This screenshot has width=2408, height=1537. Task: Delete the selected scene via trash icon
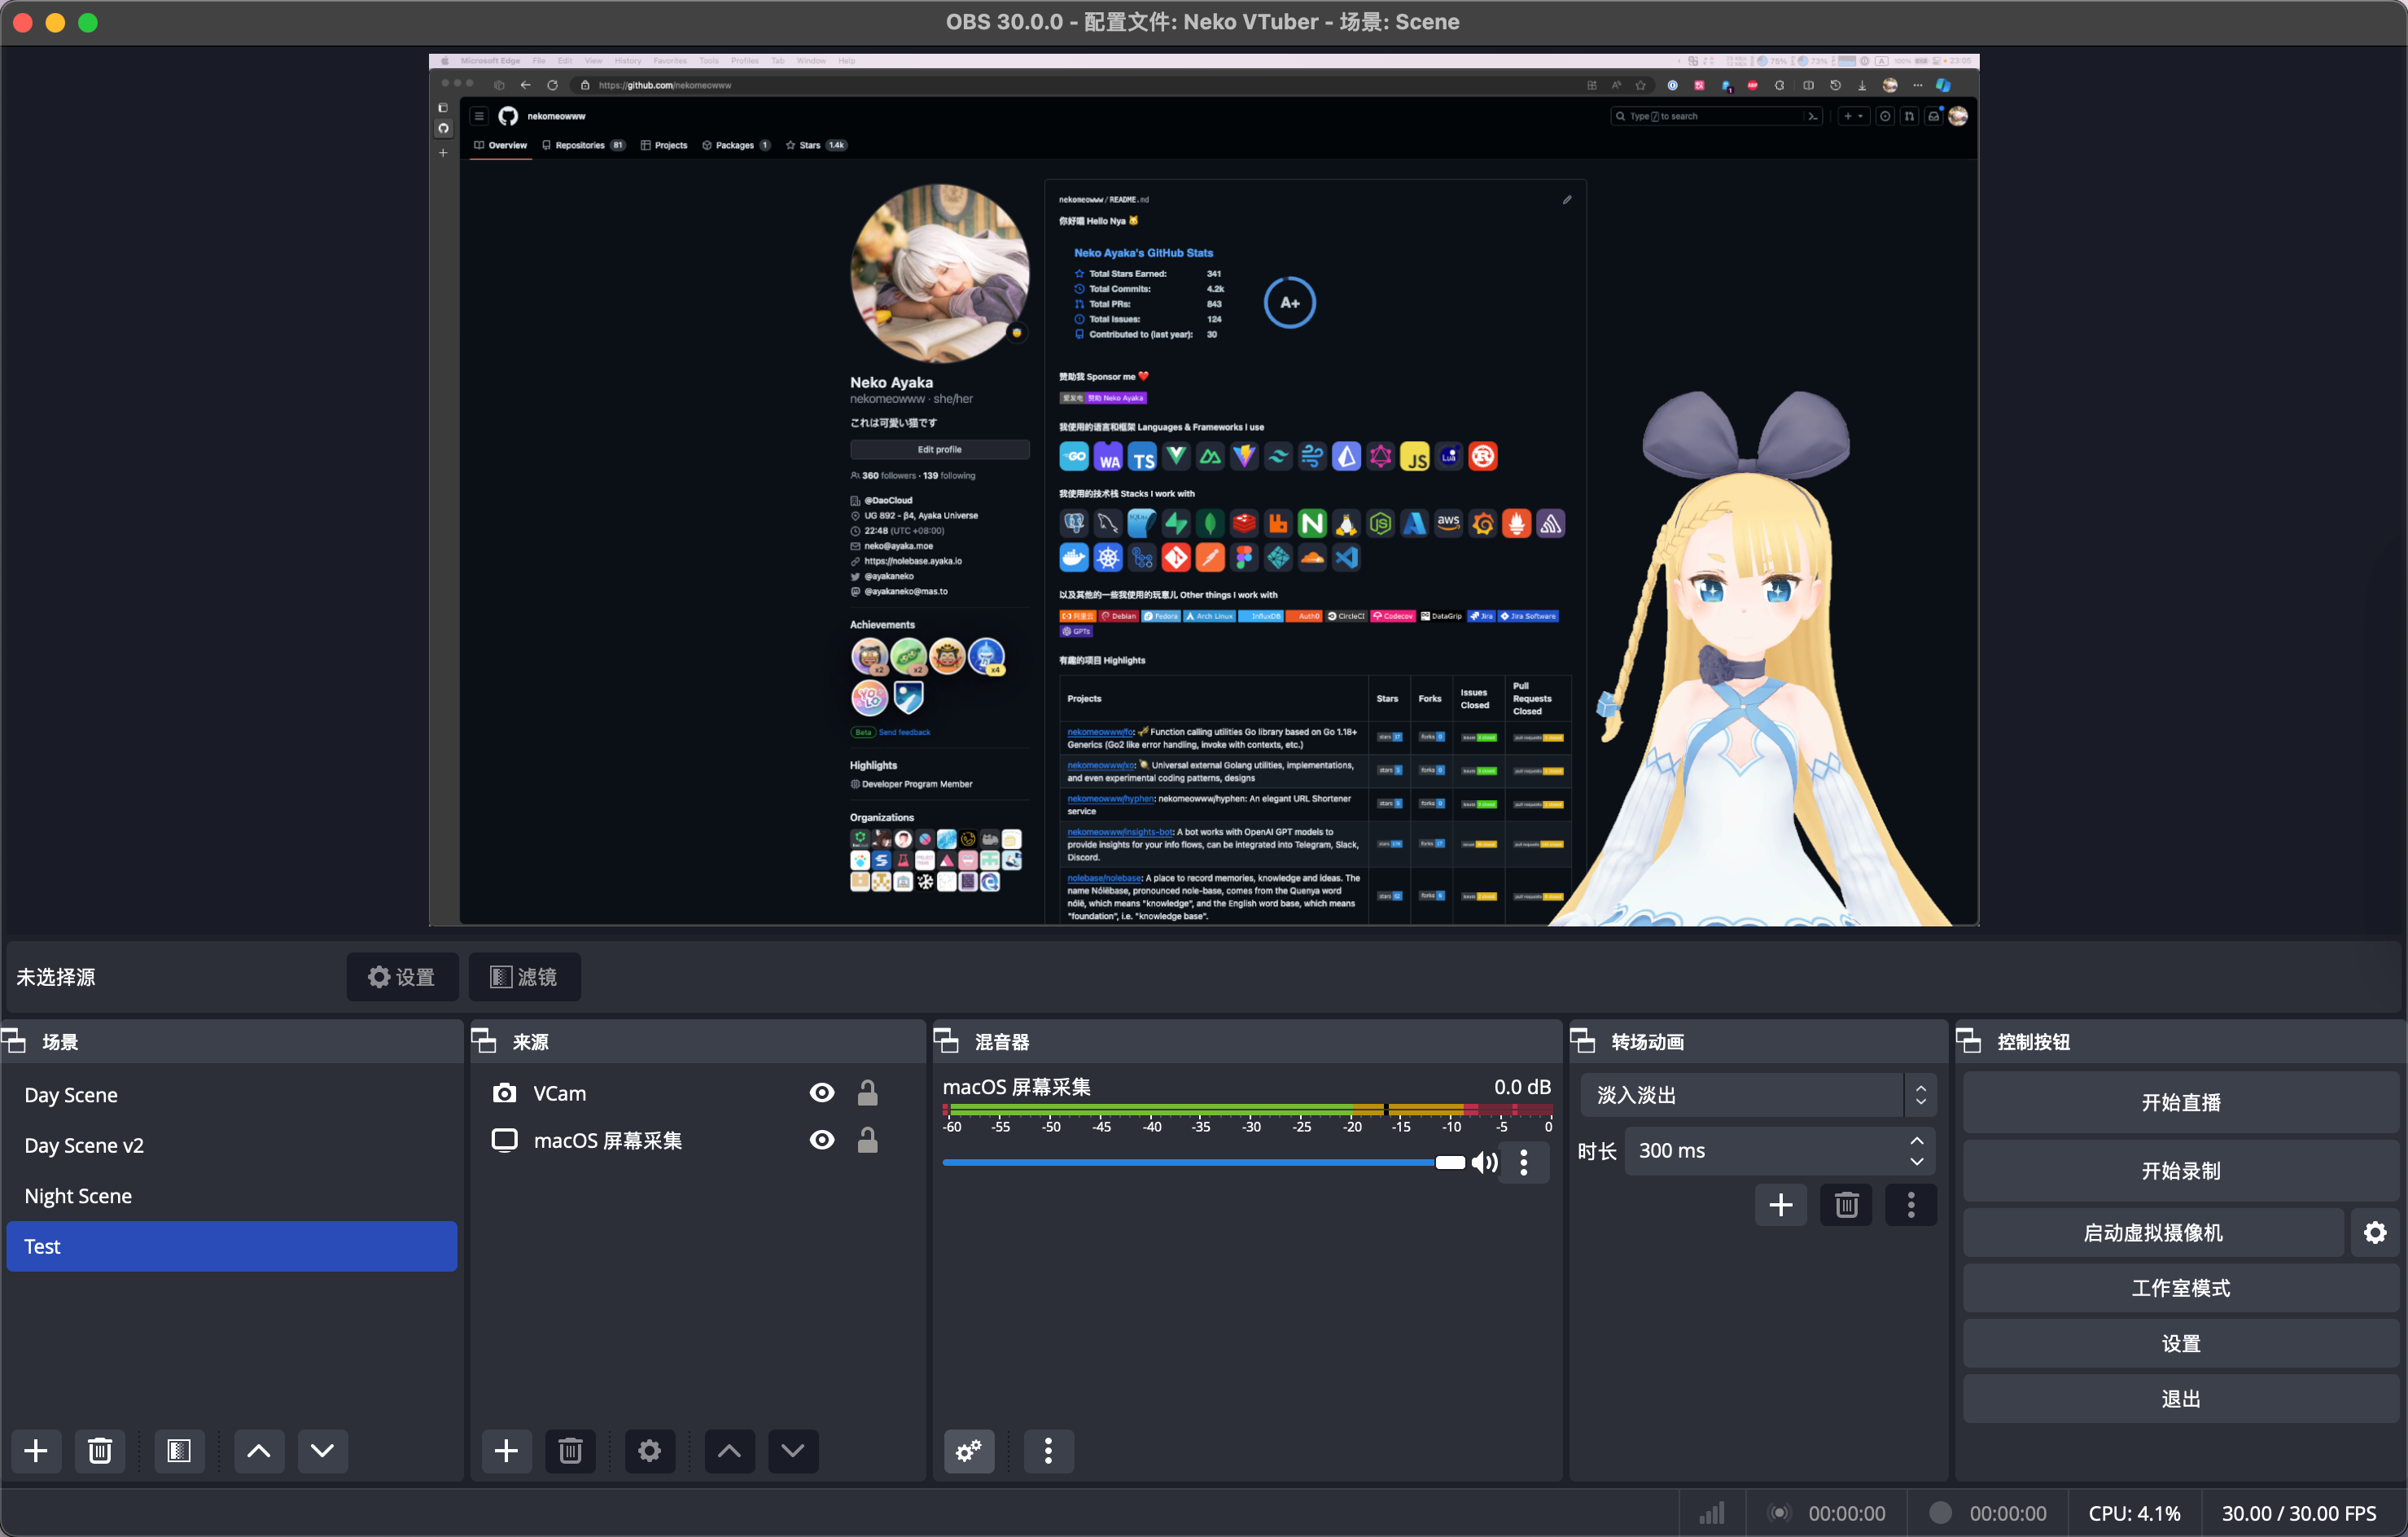(100, 1451)
